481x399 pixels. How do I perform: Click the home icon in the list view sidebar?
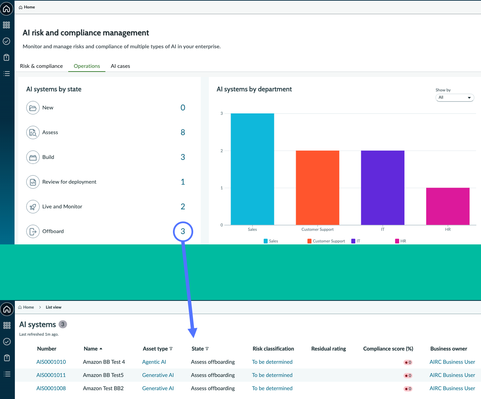[7, 309]
